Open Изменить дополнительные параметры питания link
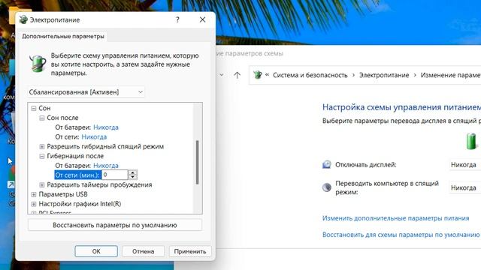 (x=396, y=218)
